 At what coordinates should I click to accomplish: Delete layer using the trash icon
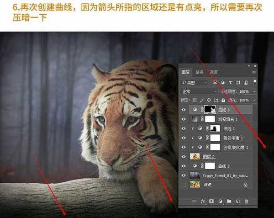click(246, 201)
